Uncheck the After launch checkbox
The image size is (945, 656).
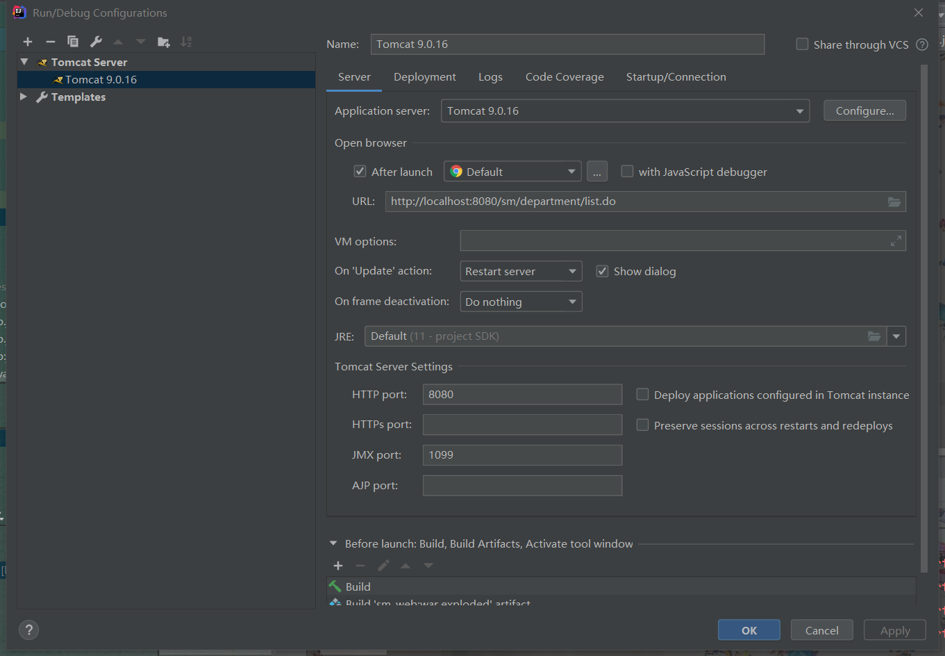coord(360,172)
